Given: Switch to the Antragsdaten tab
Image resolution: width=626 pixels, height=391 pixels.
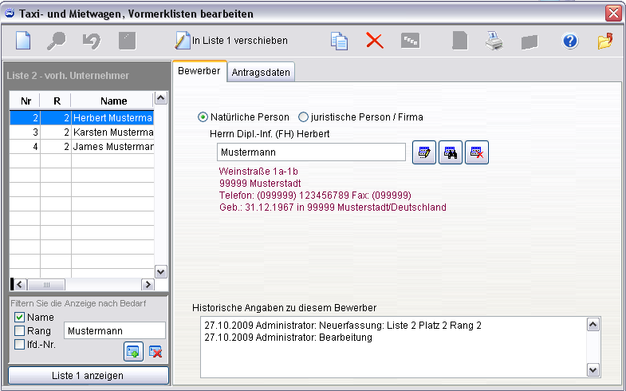Looking at the screenshot, I should 261,73.
